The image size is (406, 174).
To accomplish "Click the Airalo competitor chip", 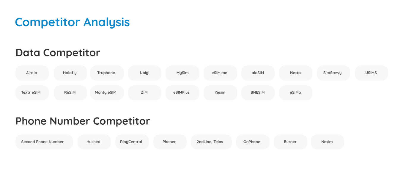I will (x=32, y=73).
